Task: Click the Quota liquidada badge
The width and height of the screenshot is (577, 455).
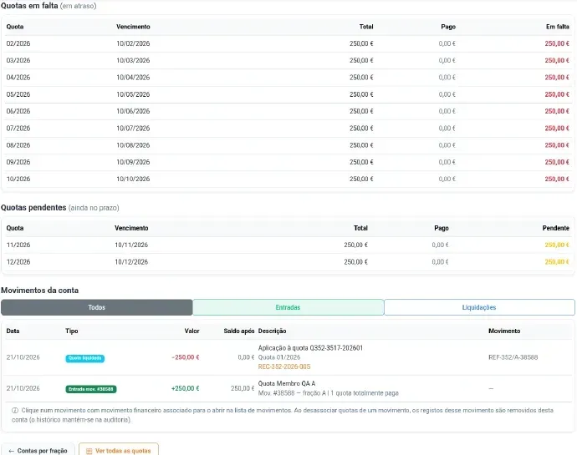Action: pyautogui.click(x=85, y=358)
